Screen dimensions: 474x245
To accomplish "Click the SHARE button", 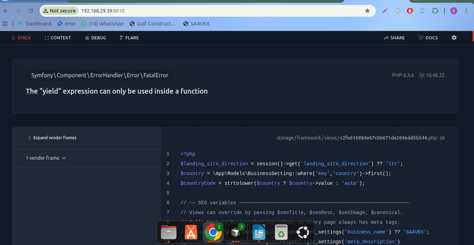I will pos(395,38).
